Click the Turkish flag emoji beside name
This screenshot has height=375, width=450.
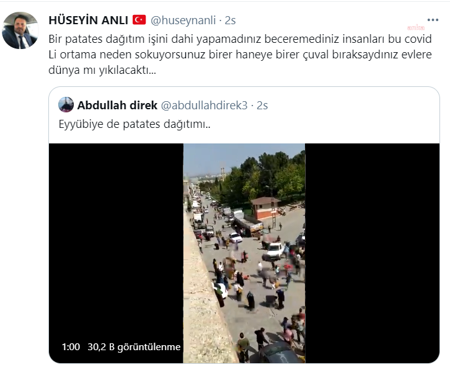click(139, 20)
